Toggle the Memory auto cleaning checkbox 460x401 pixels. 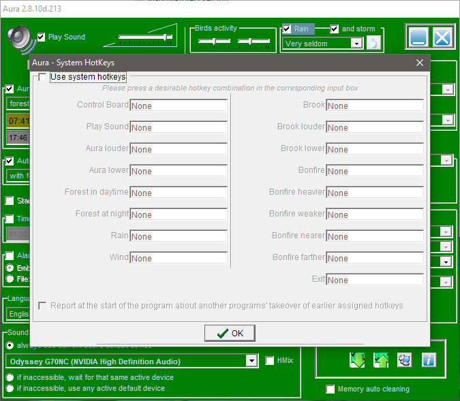(x=331, y=389)
